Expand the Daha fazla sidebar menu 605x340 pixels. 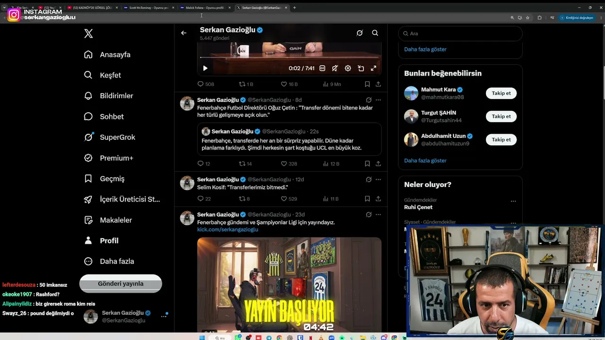(109, 261)
